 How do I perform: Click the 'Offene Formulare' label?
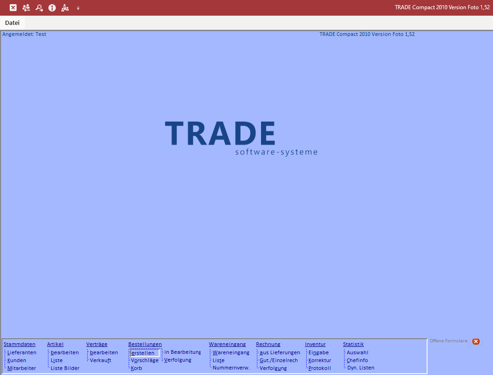[449, 341]
